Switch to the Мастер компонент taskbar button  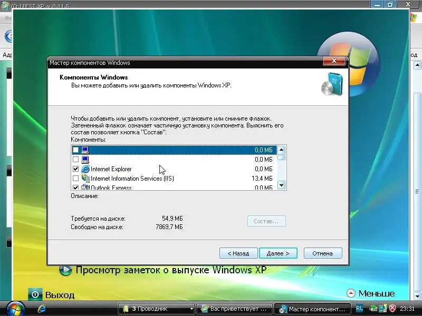coord(312,309)
